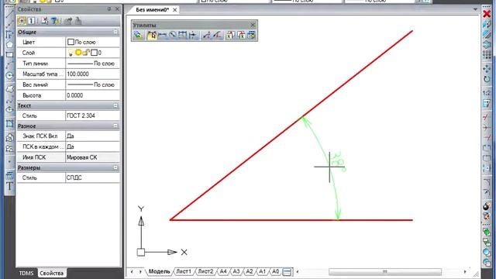Select the Имя ПСК row showing Мировая СК

pos(68,157)
